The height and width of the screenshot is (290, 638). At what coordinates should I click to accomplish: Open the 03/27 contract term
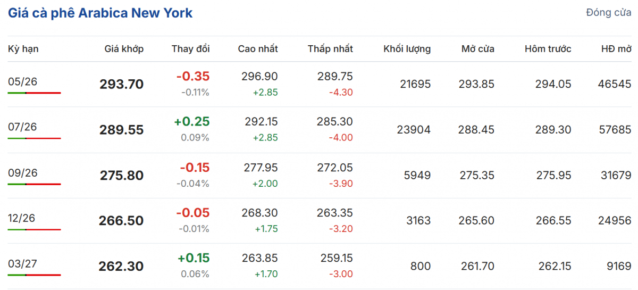tap(22, 264)
